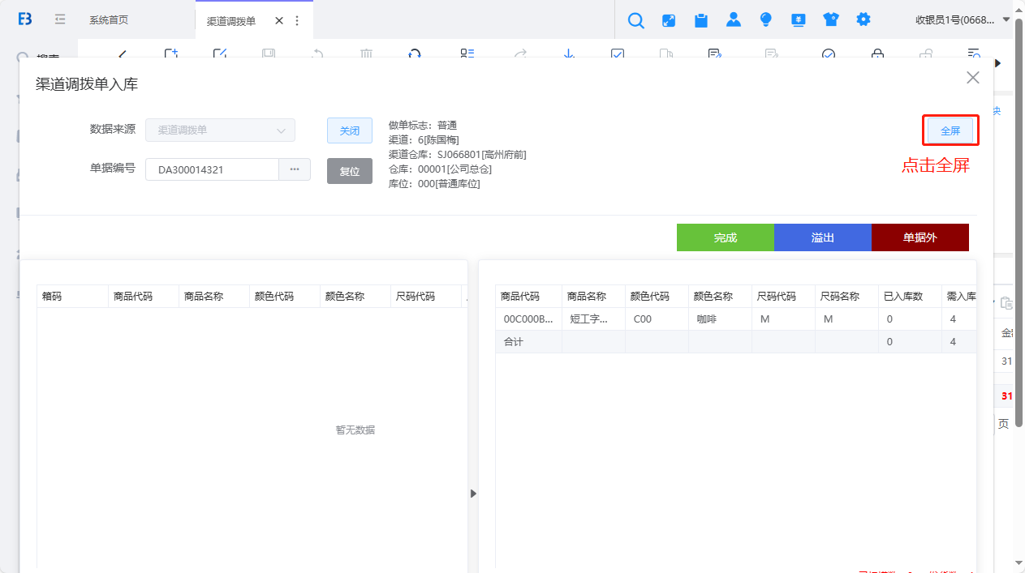Viewport: 1025px width, 573px height.
Task: Click the M cell under 尺码代码
Action: pyautogui.click(x=783, y=319)
